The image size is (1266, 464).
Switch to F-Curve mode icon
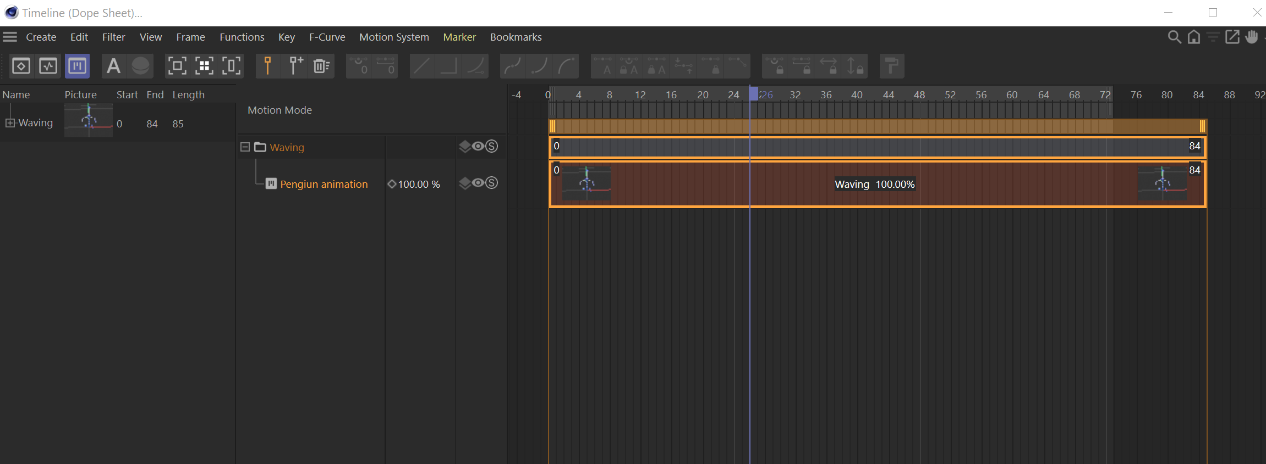pos(48,66)
